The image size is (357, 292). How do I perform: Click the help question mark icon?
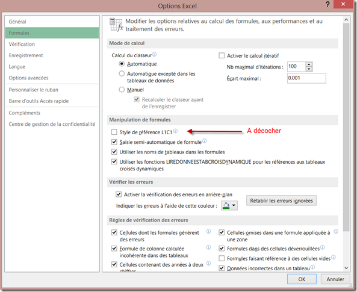coord(328,4)
